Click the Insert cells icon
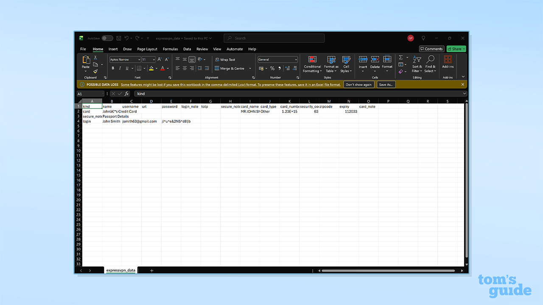 click(x=363, y=59)
